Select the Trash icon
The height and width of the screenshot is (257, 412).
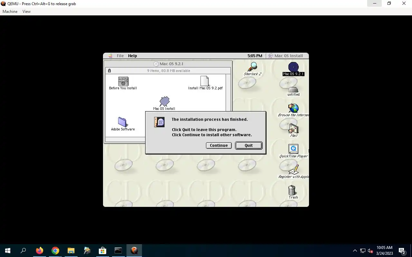click(292, 190)
